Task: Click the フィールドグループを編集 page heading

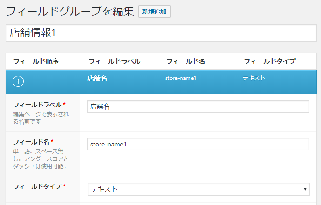Action: point(70,11)
